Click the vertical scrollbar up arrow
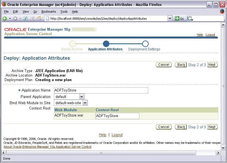This screenshot has height=163, width=227. 223,25
